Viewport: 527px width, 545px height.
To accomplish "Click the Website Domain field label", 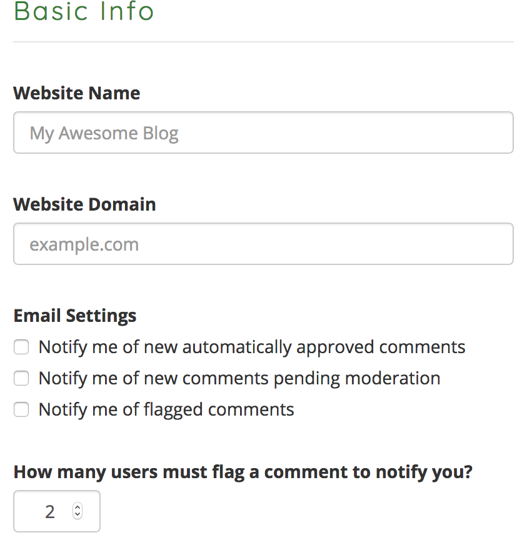I will pyautogui.click(x=84, y=204).
